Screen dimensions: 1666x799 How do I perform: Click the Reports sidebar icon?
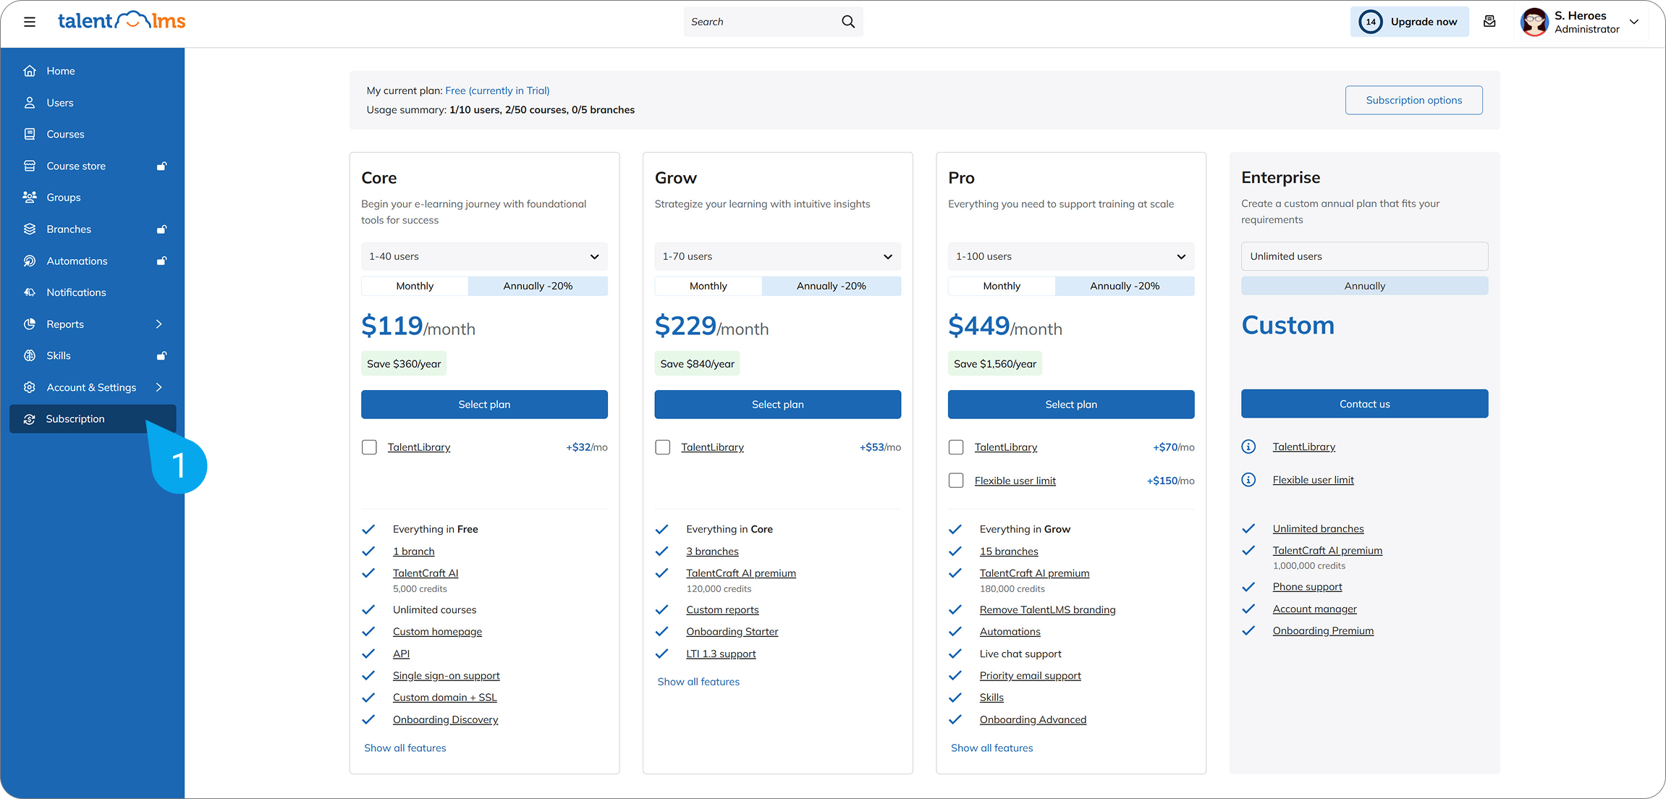click(30, 324)
